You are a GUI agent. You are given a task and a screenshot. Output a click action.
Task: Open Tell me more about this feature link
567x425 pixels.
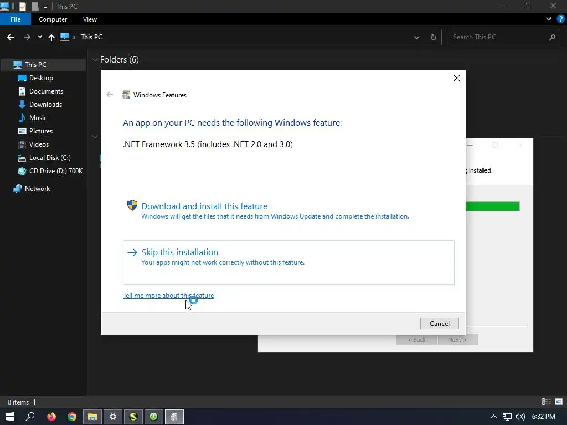click(x=168, y=296)
